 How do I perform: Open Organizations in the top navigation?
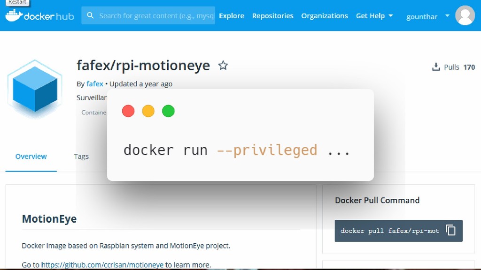[325, 15]
